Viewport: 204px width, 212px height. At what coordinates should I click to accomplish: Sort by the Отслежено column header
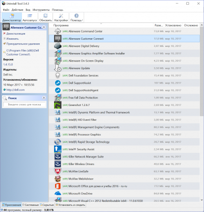(x=191, y=25)
